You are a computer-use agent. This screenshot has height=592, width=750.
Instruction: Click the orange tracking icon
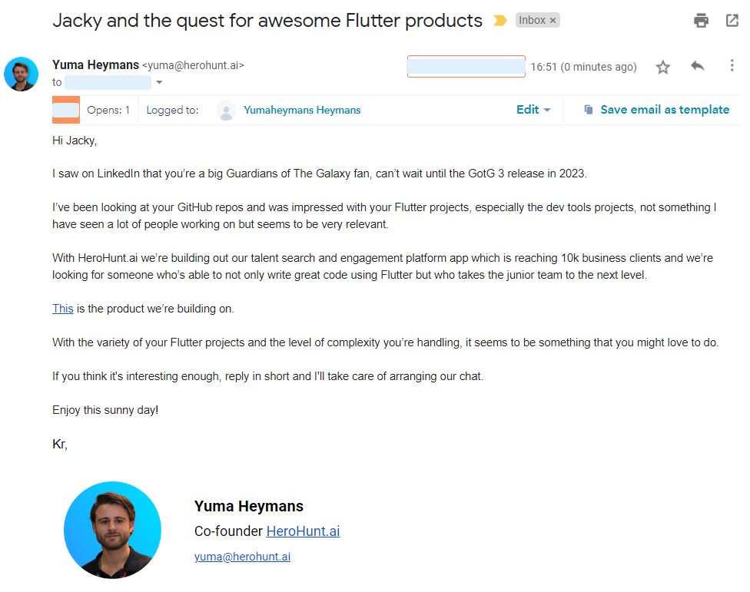[x=66, y=110]
